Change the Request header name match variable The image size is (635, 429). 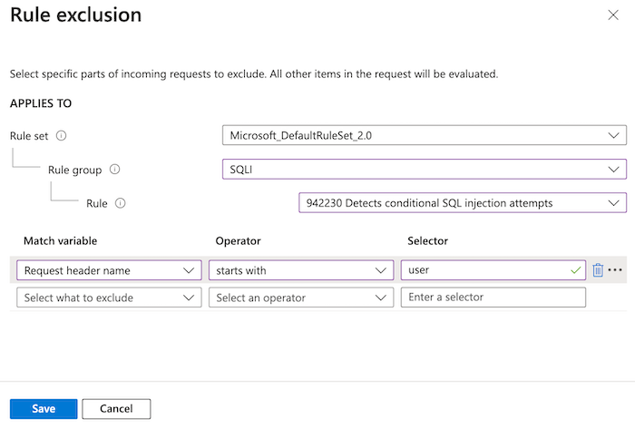[x=109, y=270]
